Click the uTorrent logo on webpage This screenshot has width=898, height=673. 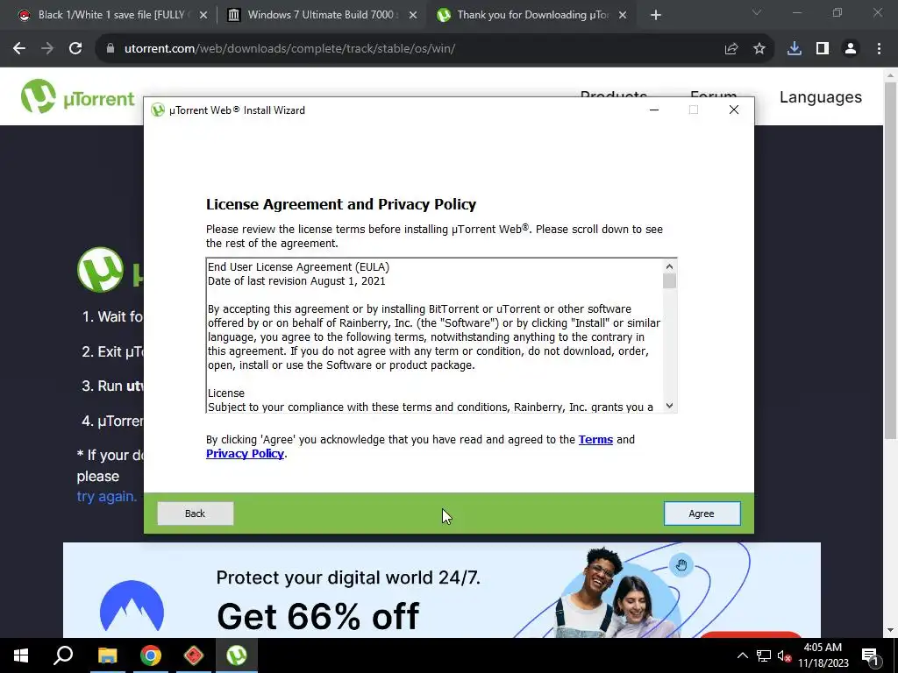[77, 96]
